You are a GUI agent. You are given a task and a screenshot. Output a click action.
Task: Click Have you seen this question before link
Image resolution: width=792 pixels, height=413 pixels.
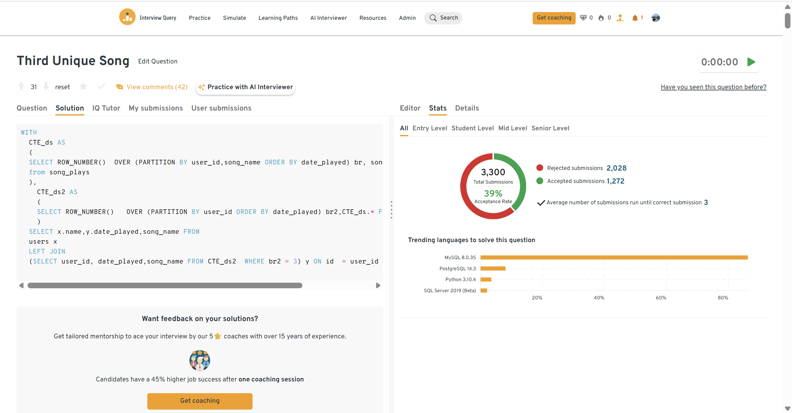713,87
